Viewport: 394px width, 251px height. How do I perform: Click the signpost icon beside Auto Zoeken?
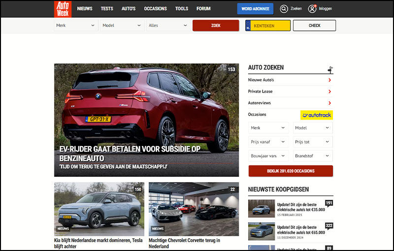[330, 69]
